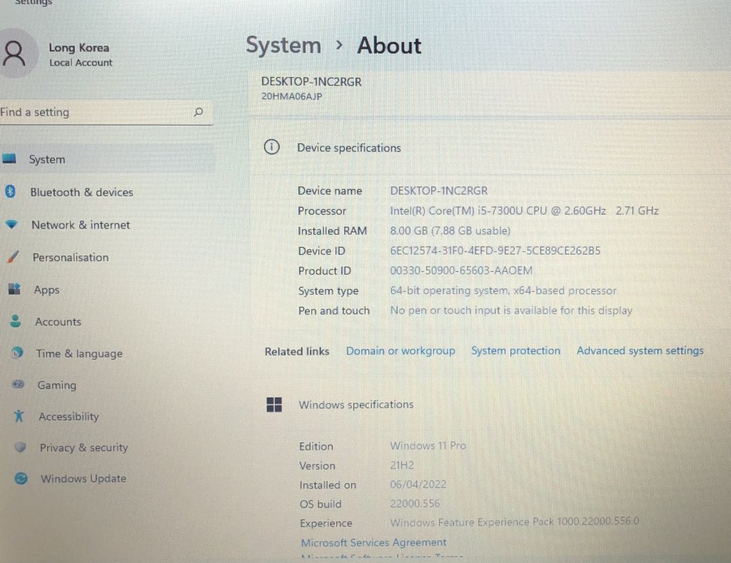The height and width of the screenshot is (563, 731).
Task: Click the Apps icon in sidebar
Action: (x=14, y=289)
